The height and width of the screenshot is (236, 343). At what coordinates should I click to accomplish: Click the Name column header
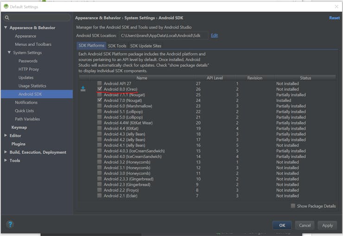coord(142,78)
